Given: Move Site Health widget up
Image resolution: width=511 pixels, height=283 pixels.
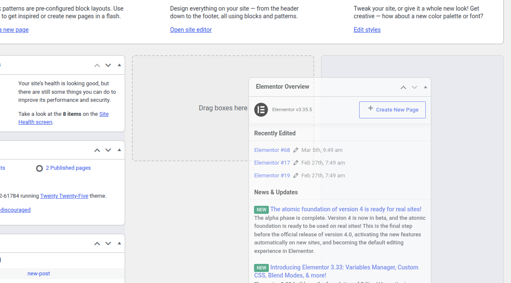Looking at the screenshot, I should point(97,65).
